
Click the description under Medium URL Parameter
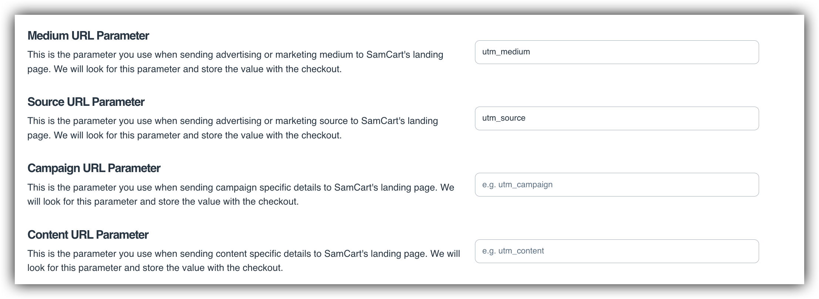(x=235, y=62)
